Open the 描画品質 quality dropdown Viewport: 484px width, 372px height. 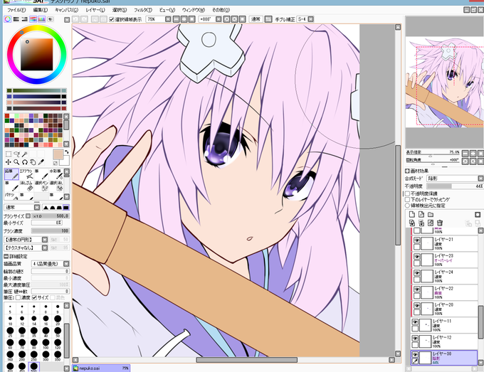66,264
